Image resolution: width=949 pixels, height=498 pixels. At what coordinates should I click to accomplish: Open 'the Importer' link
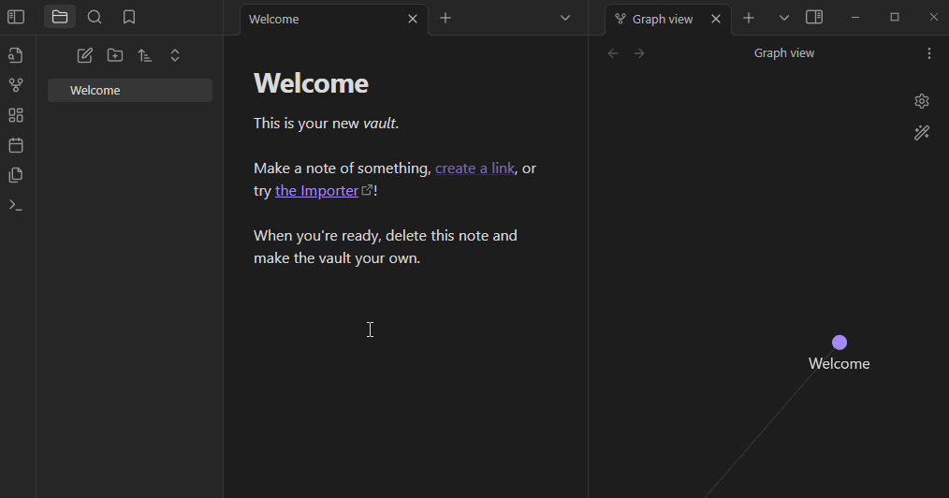[316, 191]
